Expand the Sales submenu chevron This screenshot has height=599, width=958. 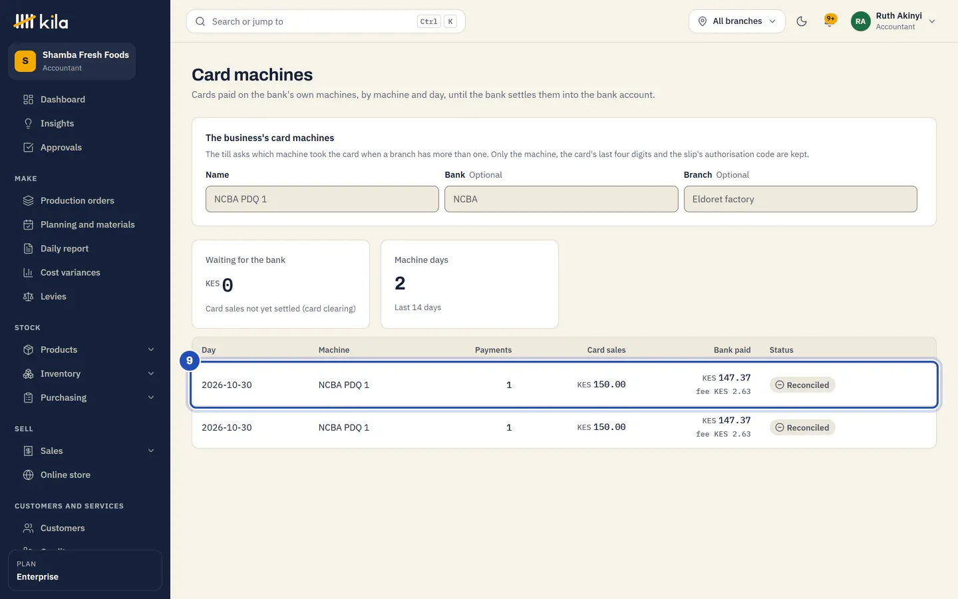click(151, 451)
